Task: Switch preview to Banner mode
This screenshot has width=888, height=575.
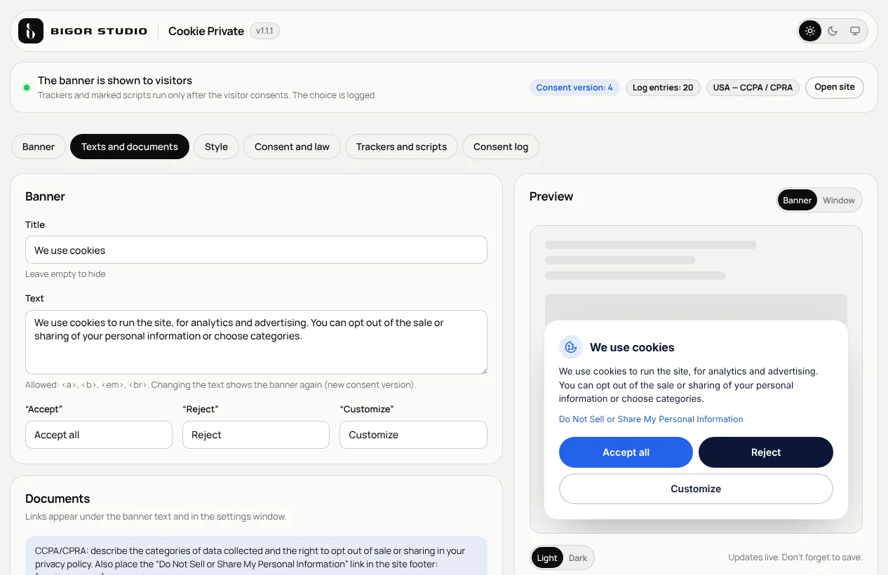Action: point(798,201)
